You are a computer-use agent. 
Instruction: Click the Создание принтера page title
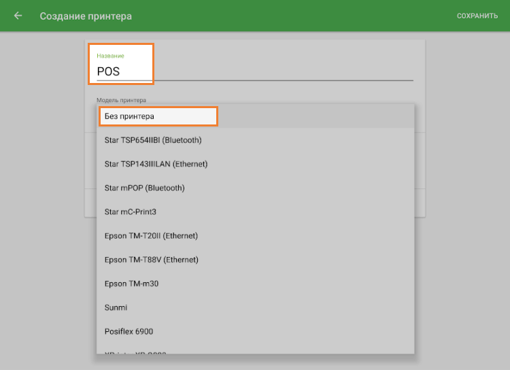(x=86, y=16)
